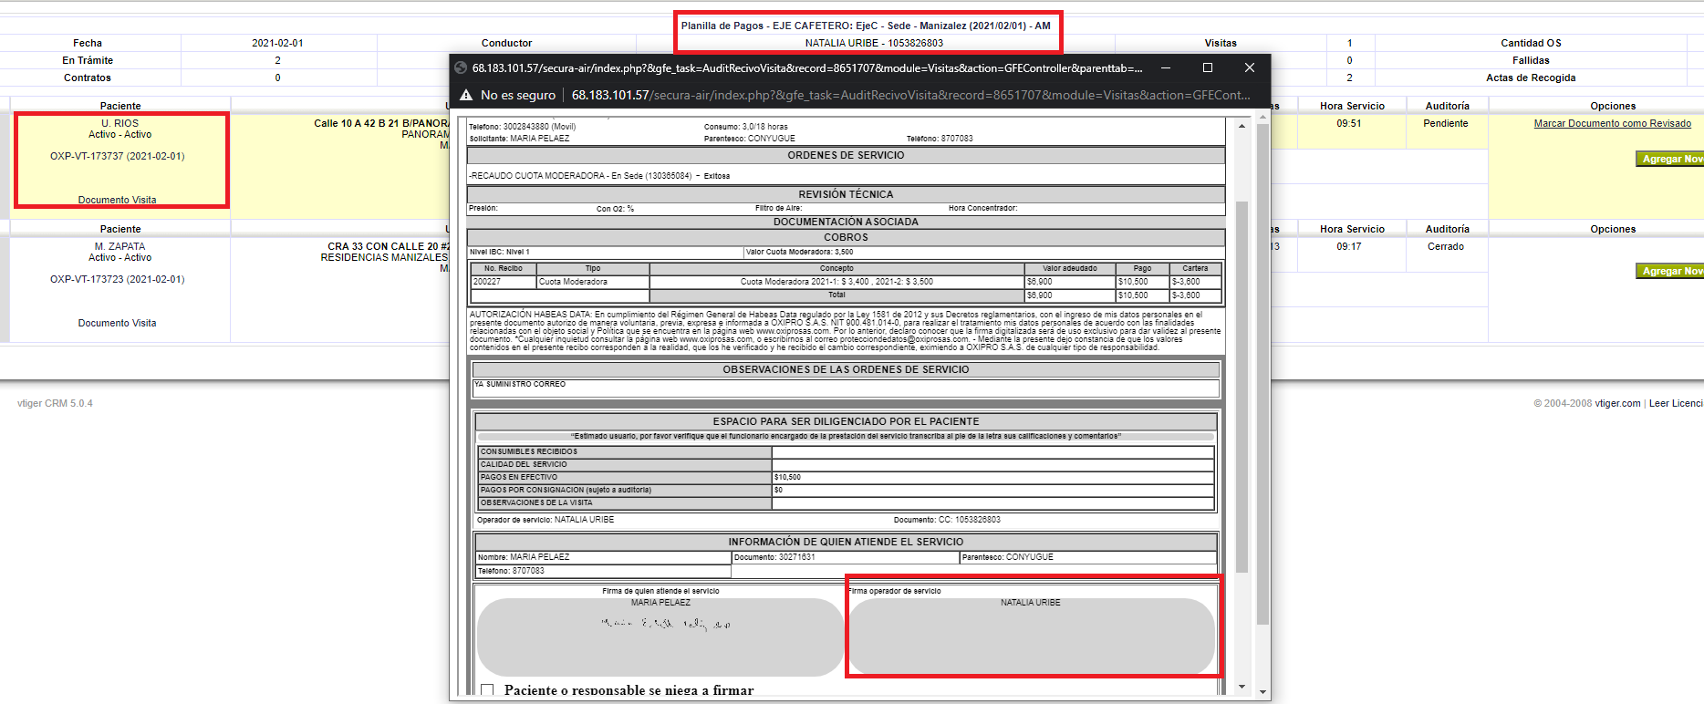Viewport: 1704px width, 704px height.
Task: Click the 'Actas de Recogida' label
Action: (1531, 78)
